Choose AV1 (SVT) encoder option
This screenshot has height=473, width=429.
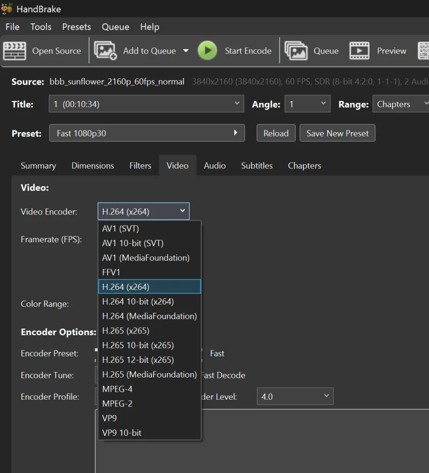point(150,229)
